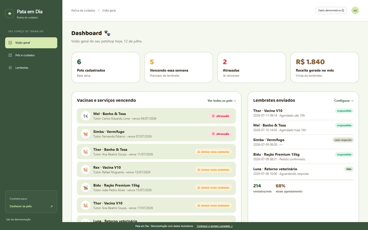This screenshot has width=368, height=230.
Task: Click Conhecer os pets next step card
Action: pyautogui.click(x=31, y=202)
